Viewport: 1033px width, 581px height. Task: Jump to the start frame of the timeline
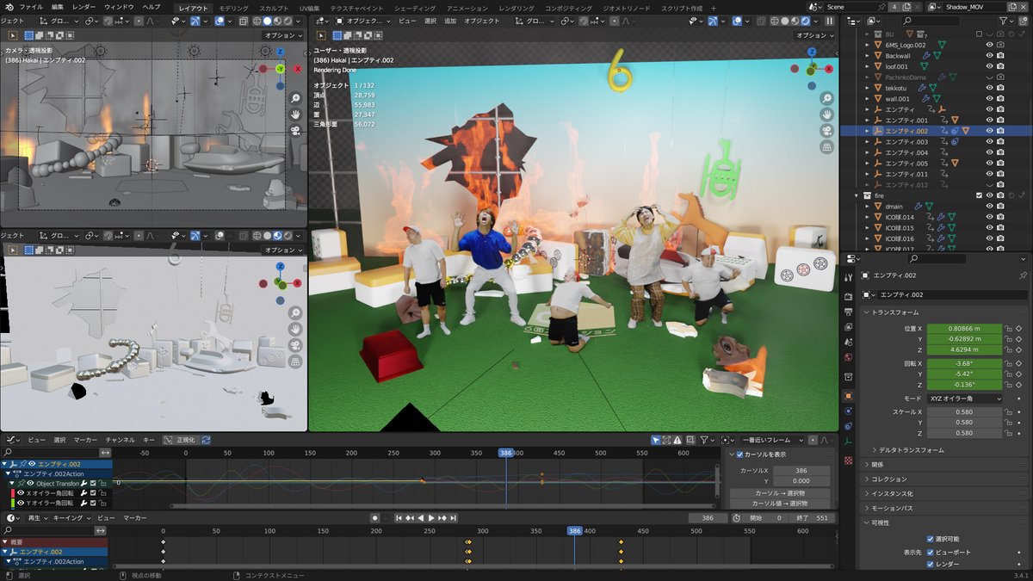pyautogui.click(x=399, y=518)
